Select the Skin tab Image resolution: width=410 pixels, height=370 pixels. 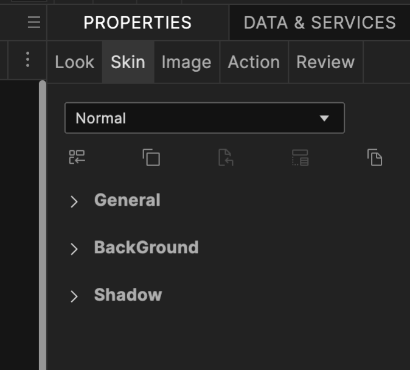click(128, 62)
